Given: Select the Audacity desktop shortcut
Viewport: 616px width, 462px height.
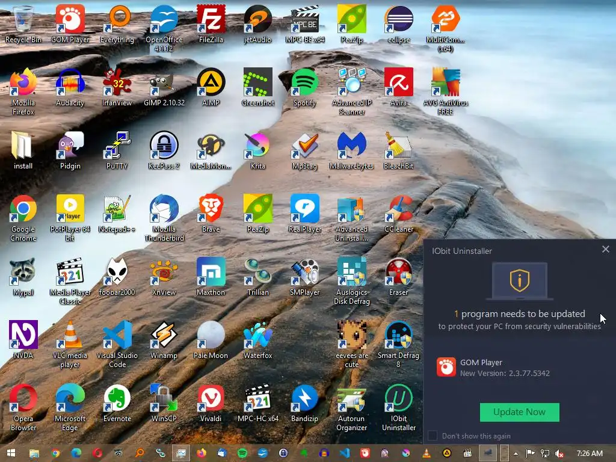Looking at the screenshot, I should pos(70,87).
